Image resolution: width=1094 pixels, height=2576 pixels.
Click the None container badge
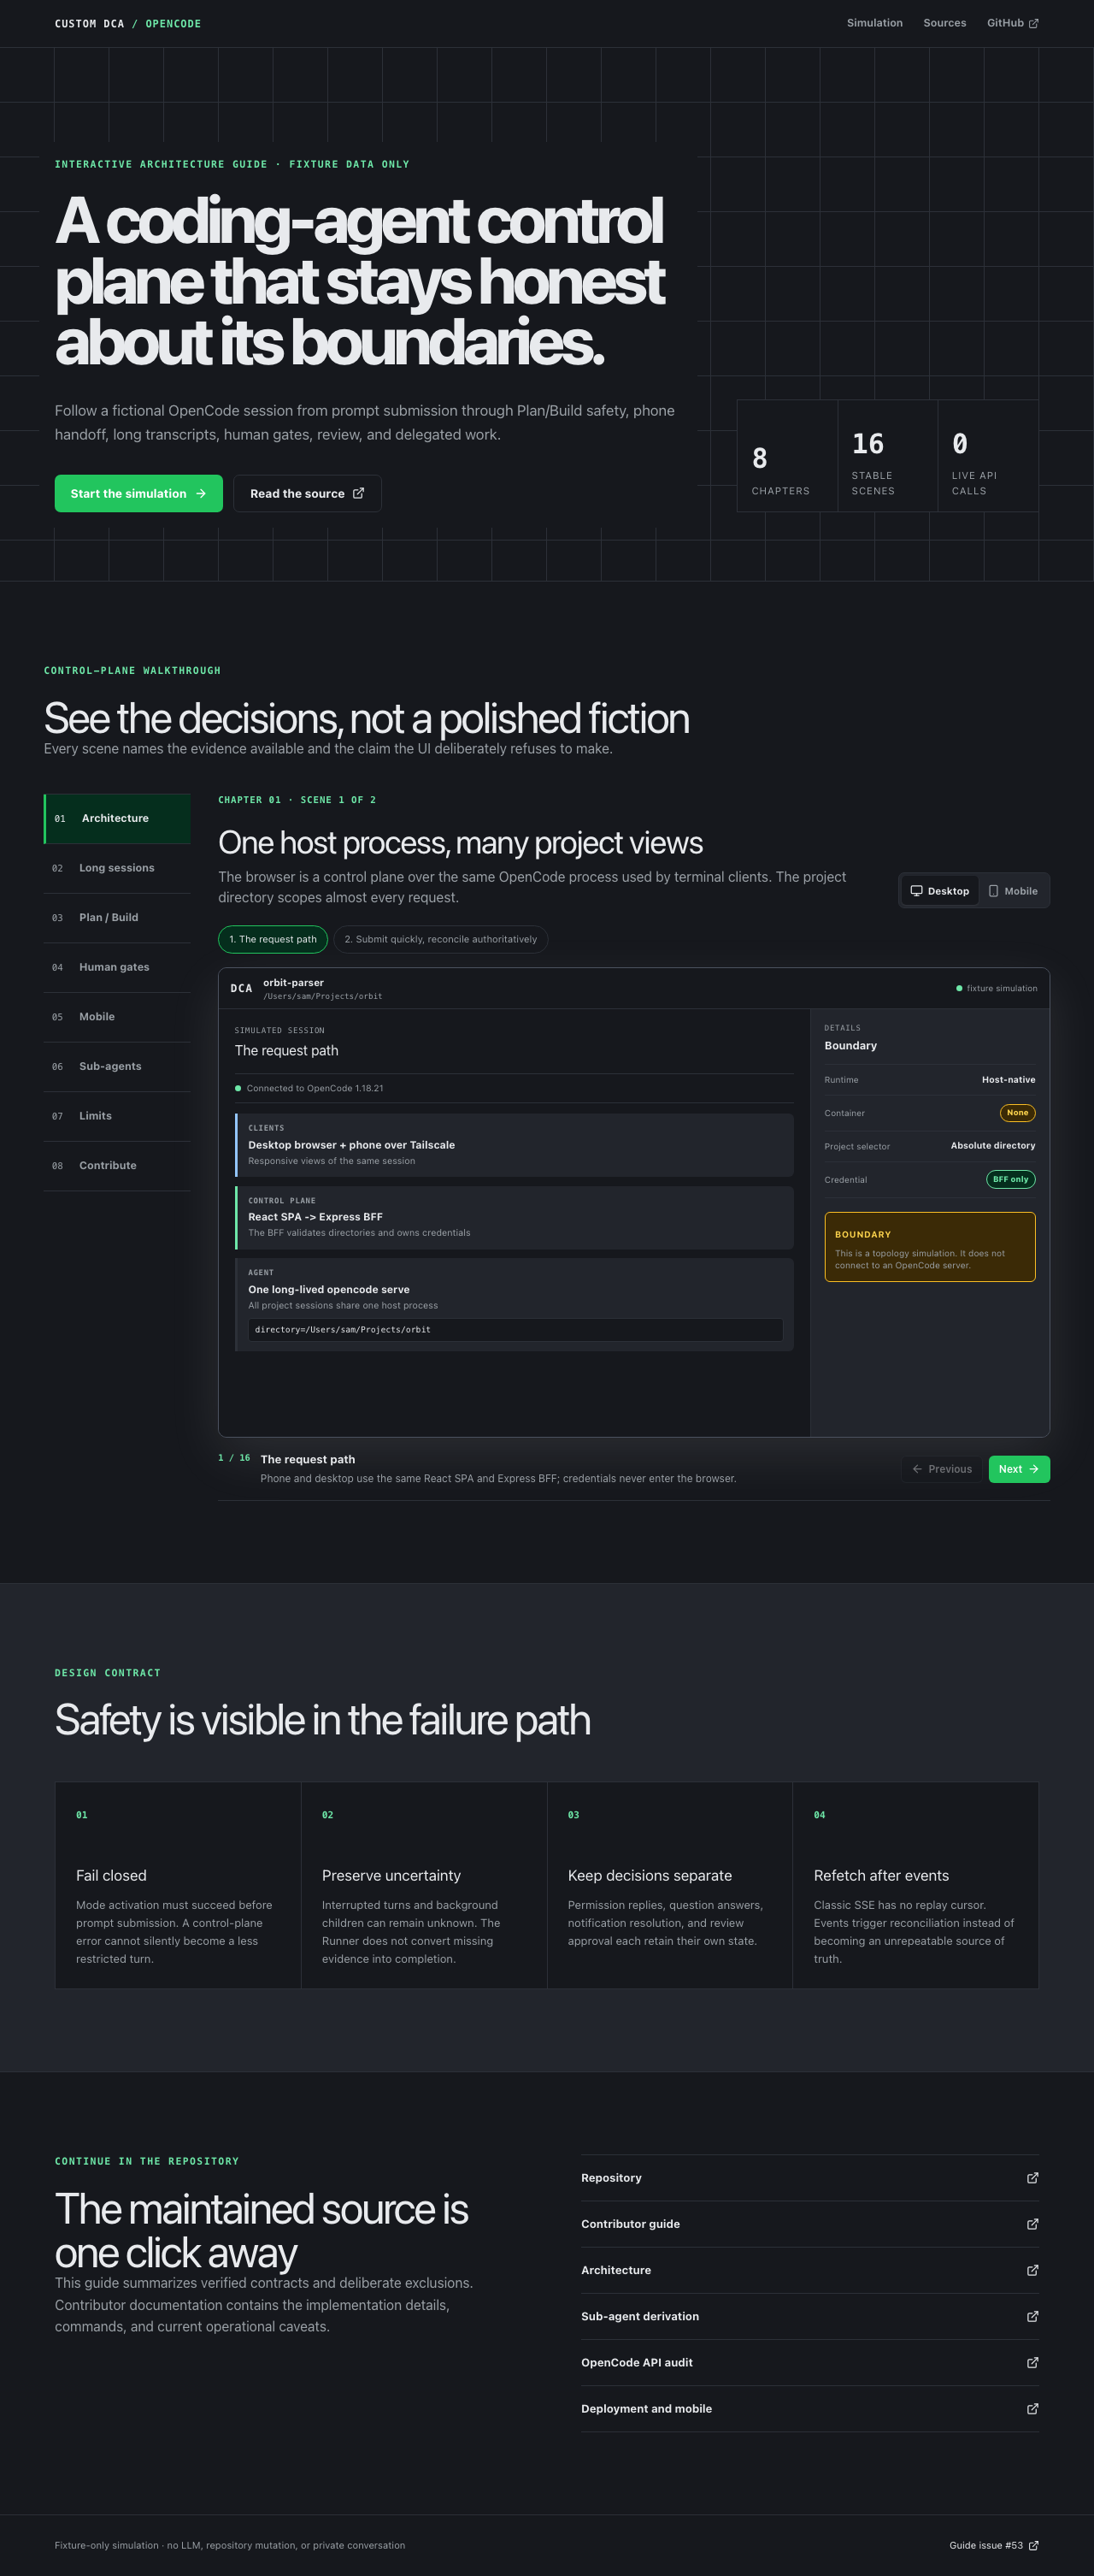tap(1017, 1112)
